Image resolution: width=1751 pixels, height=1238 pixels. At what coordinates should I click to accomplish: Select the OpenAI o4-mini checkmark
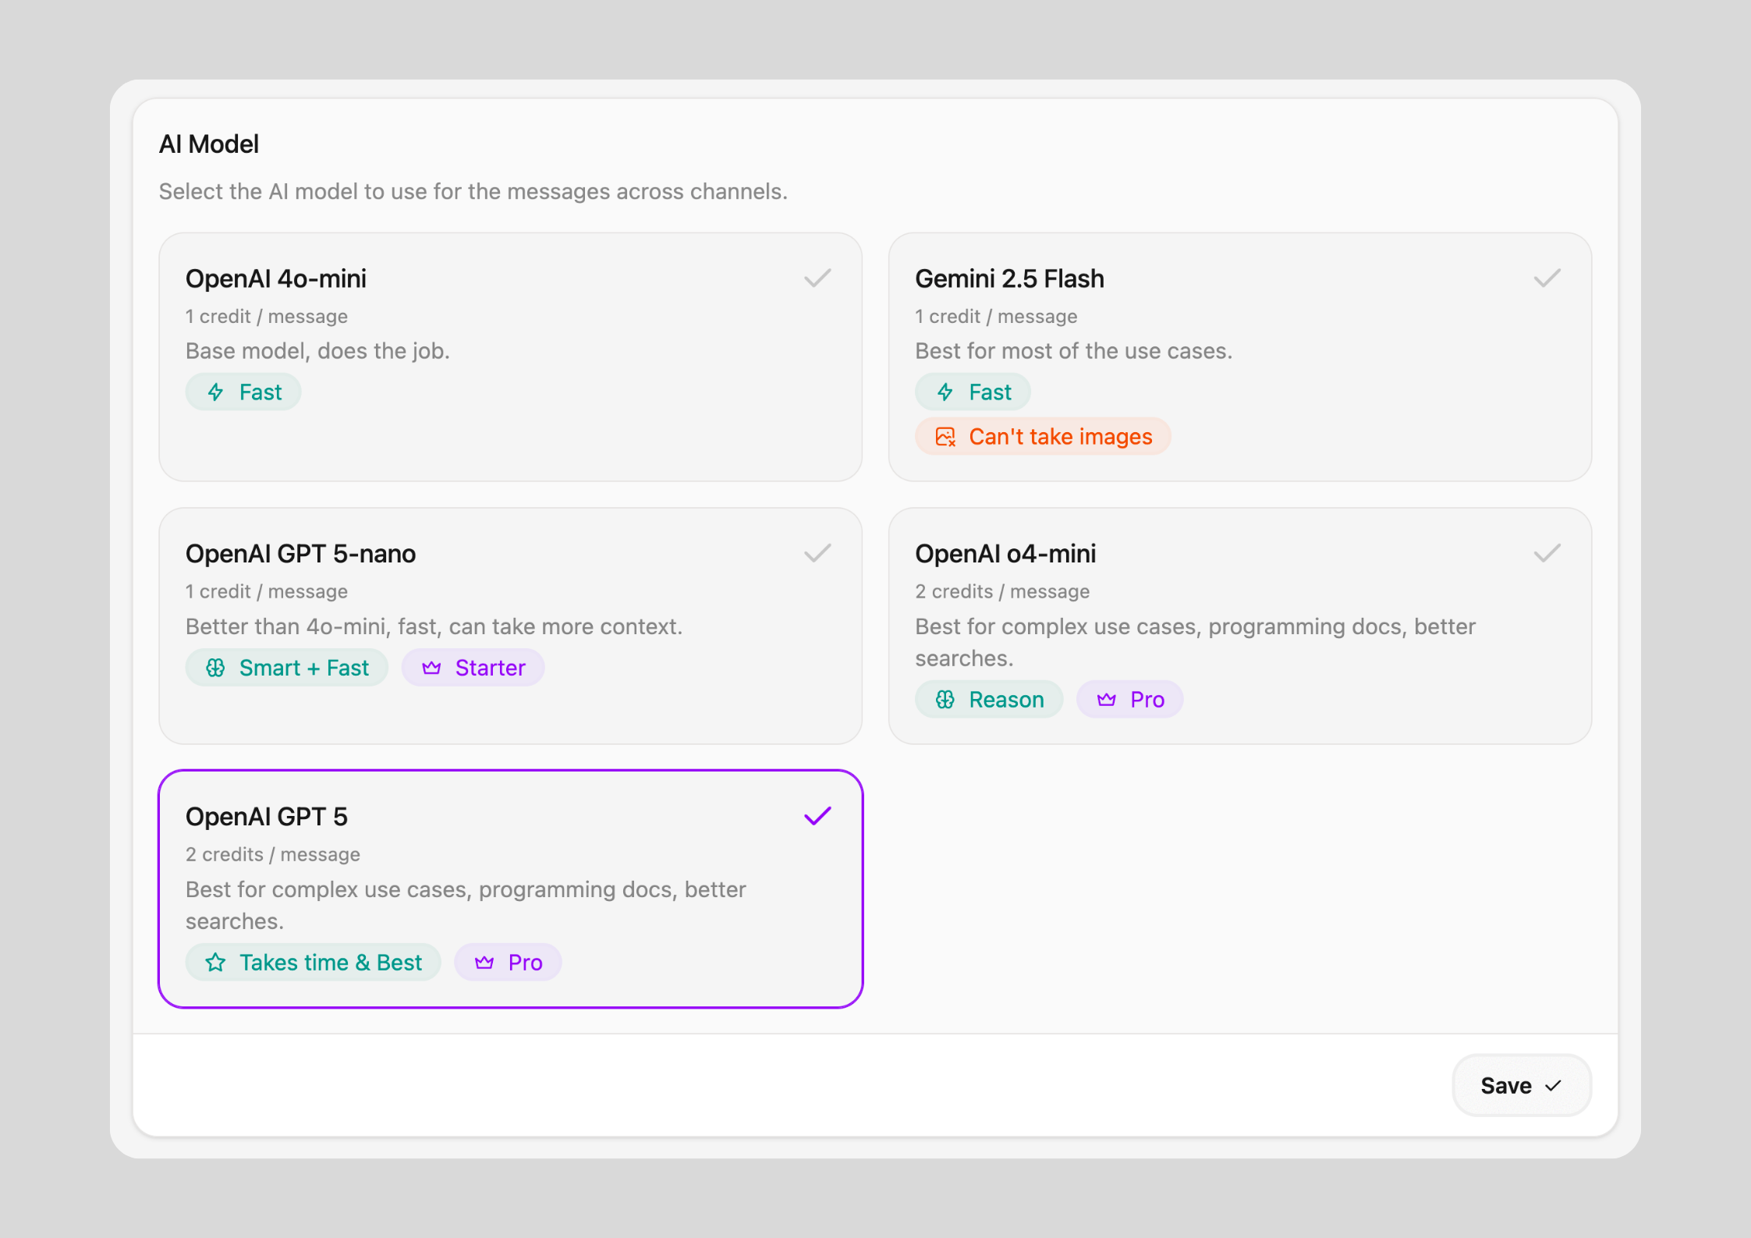point(1547,554)
